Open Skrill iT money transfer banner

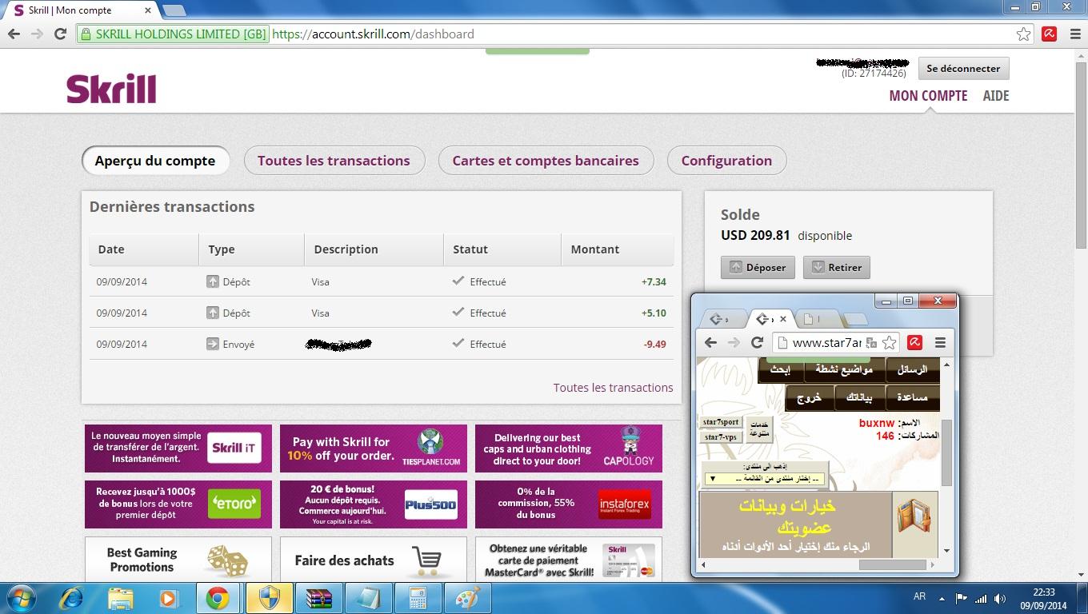point(178,449)
